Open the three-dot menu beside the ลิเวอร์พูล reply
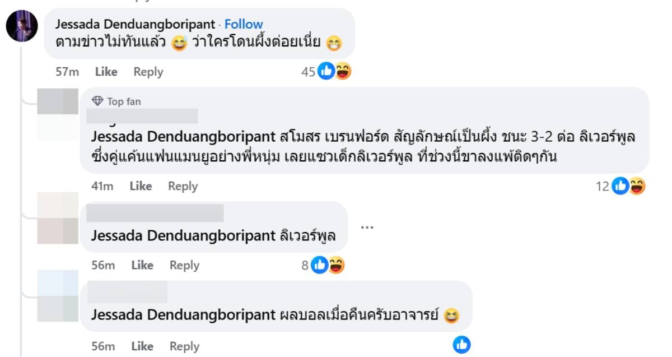The image size is (672, 357). pyautogui.click(x=367, y=227)
